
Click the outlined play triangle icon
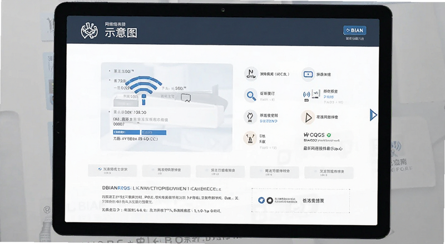click(x=308, y=118)
